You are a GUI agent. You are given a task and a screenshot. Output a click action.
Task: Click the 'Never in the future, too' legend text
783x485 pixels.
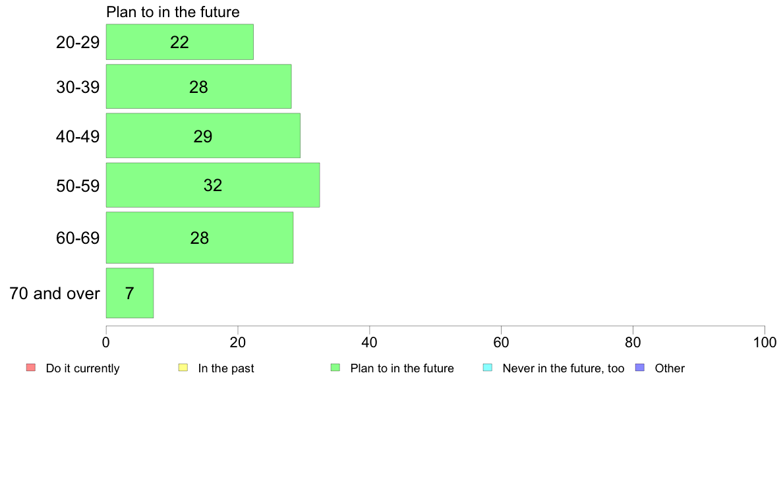pos(564,368)
